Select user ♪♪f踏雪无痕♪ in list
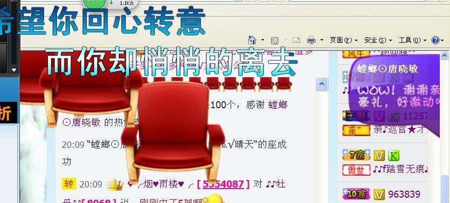Screen dimensions: 450x203 (x=401, y=170)
